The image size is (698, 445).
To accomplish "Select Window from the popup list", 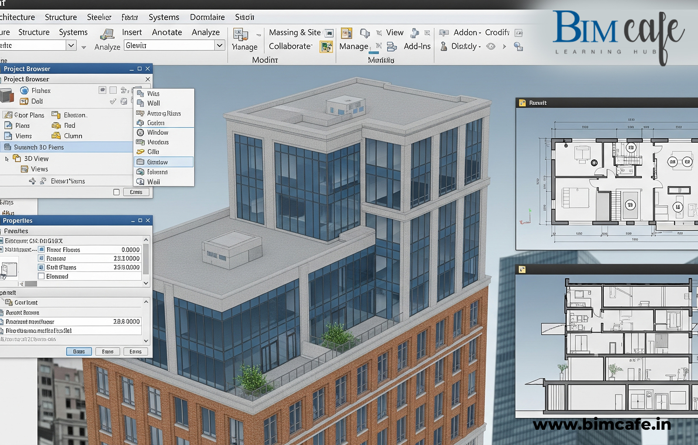I will [157, 132].
